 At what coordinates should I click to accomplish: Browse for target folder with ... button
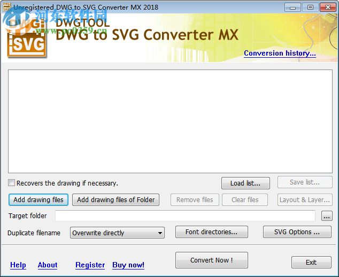327,216
